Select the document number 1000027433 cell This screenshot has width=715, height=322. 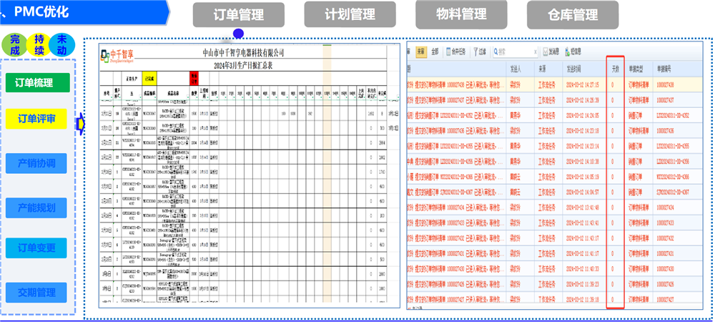pyautogui.click(x=665, y=223)
